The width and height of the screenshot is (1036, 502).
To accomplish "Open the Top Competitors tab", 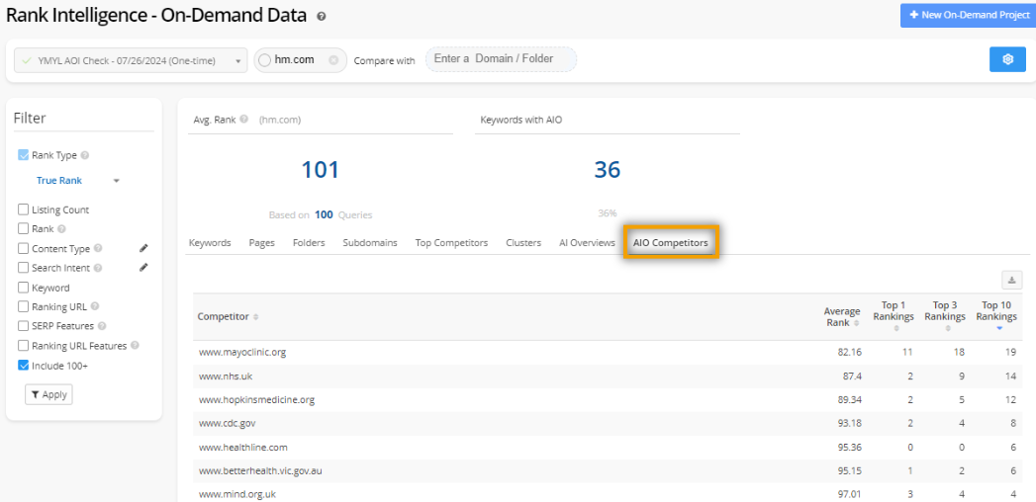I will click(x=451, y=243).
